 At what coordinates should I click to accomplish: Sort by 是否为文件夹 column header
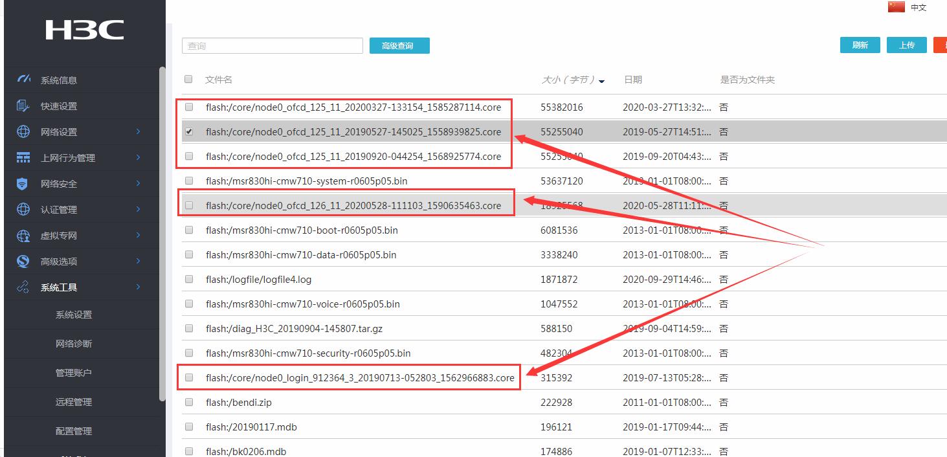pos(748,80)
